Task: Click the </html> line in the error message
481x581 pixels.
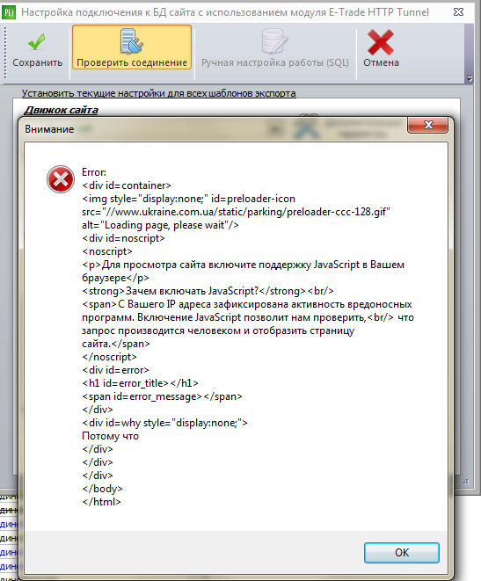Action: coord(101,502)
